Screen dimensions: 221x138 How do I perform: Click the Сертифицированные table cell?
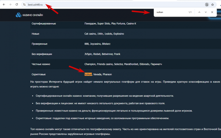44,24
